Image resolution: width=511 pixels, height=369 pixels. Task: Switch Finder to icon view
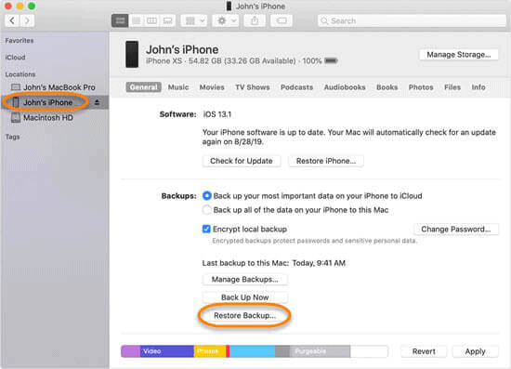[120, 20]
